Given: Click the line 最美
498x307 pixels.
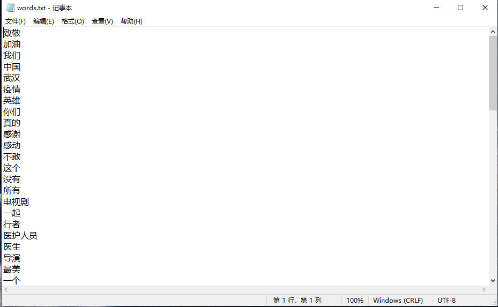Looking at the screenshot, I should tap(12, 269).
